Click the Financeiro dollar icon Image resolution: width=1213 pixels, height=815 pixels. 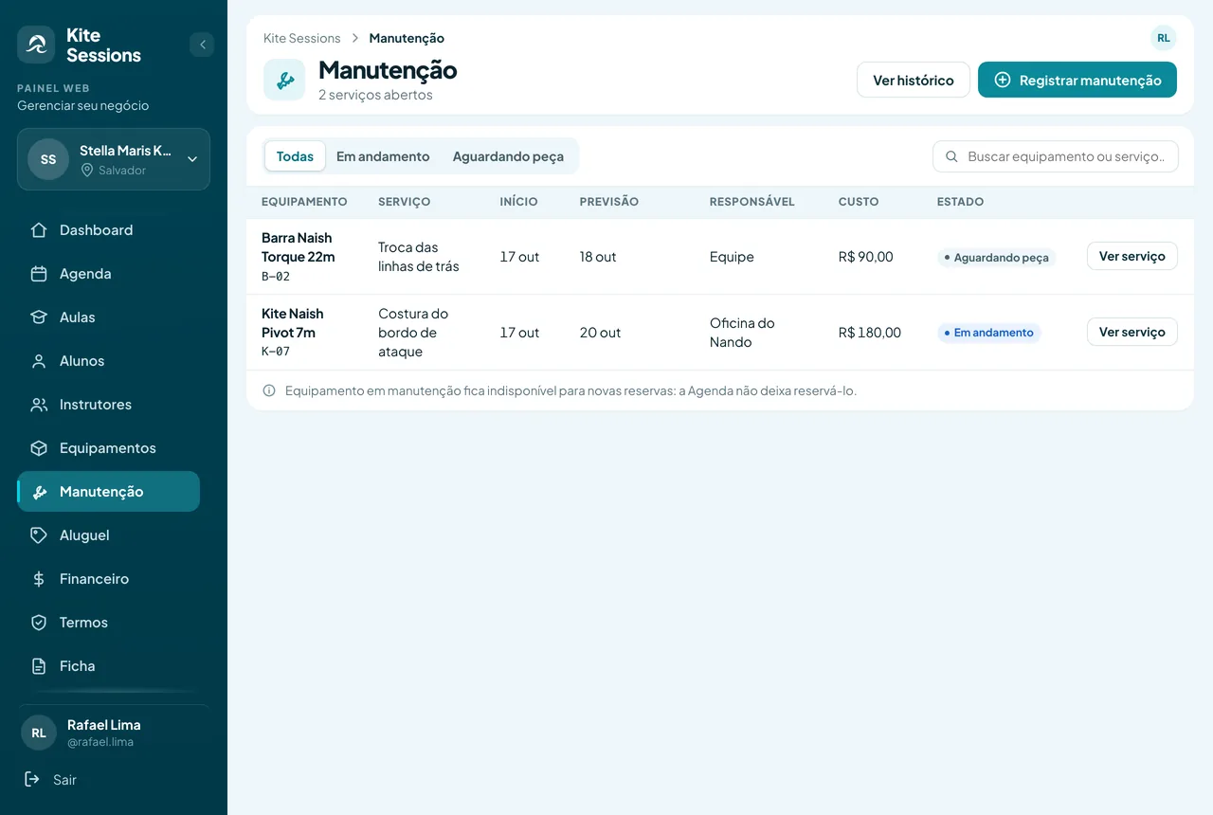tap(39, 579)
